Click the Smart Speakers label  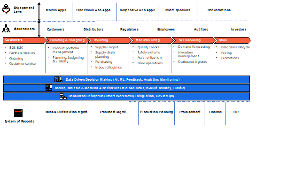(178, 10)
